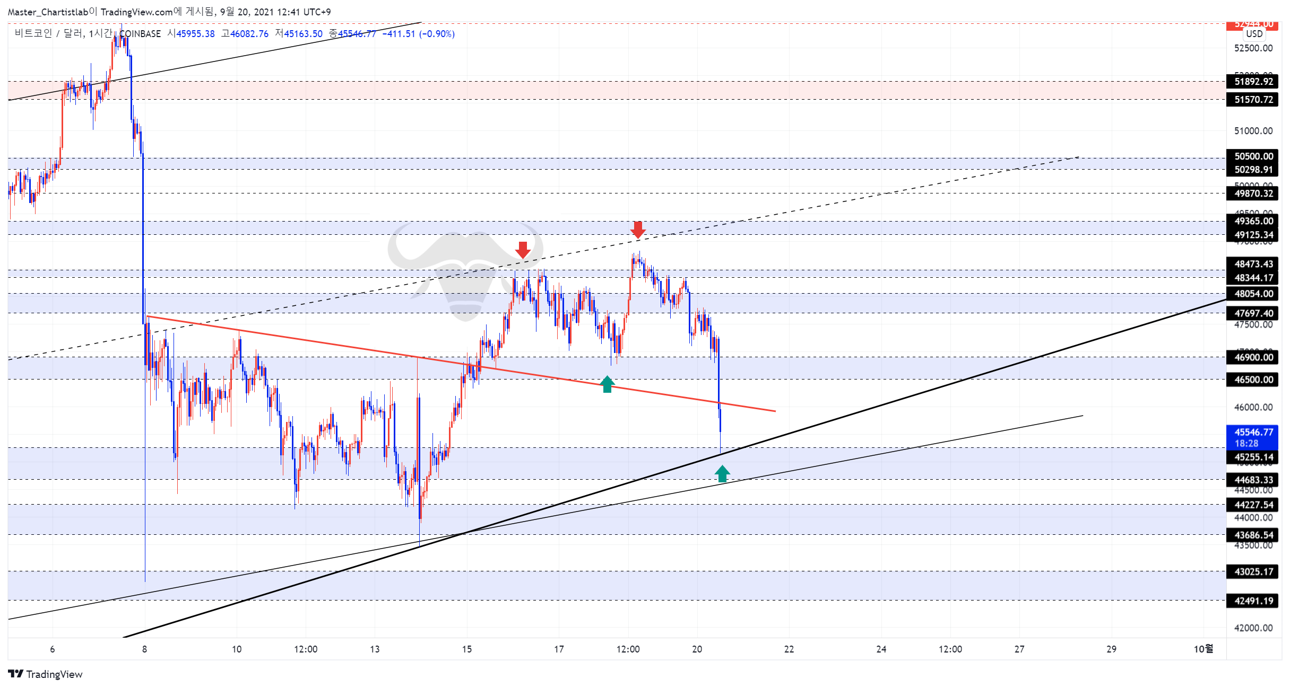This screenshot has height=688, width=1290.
Task: Click the change value −411.51 (−0.90%)
Action: pos(418,33)
